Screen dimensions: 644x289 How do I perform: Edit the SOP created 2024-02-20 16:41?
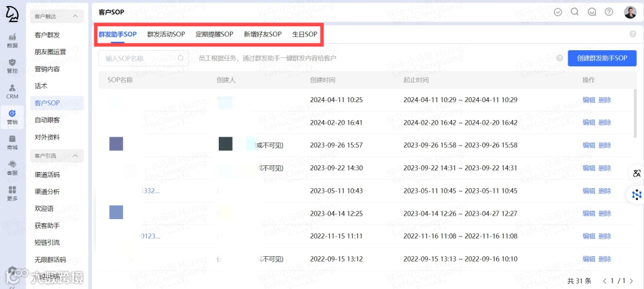click(x=589, y=122)
